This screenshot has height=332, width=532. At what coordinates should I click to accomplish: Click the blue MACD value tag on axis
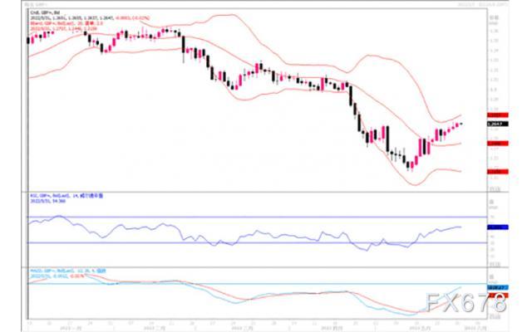498,288
